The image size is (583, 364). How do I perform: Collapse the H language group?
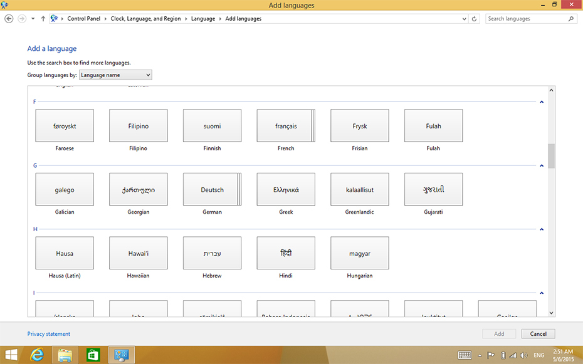542,229
